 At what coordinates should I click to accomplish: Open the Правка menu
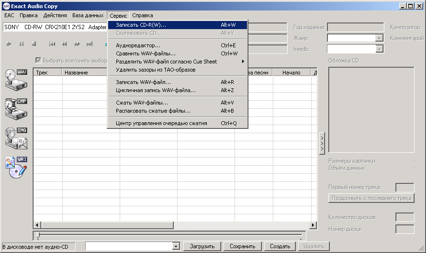pyautogui.click(x=29, y=15)
